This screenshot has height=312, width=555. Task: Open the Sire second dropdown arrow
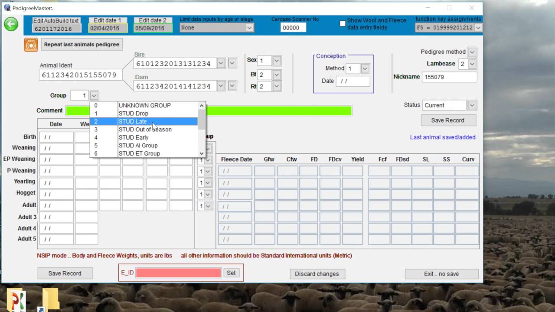pyautogui.click(x=232, y=63)
